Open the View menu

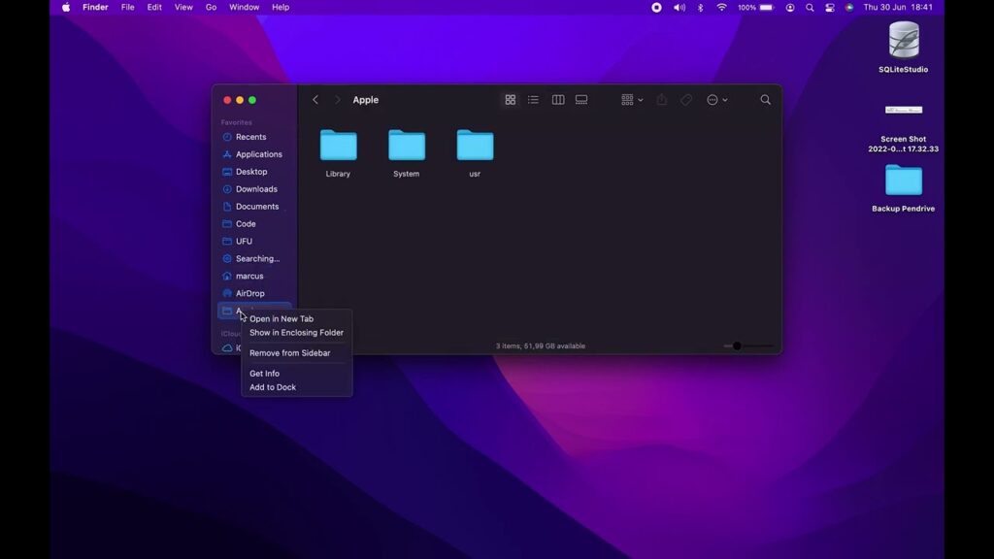pyautogui.click(x=183, y=8)
